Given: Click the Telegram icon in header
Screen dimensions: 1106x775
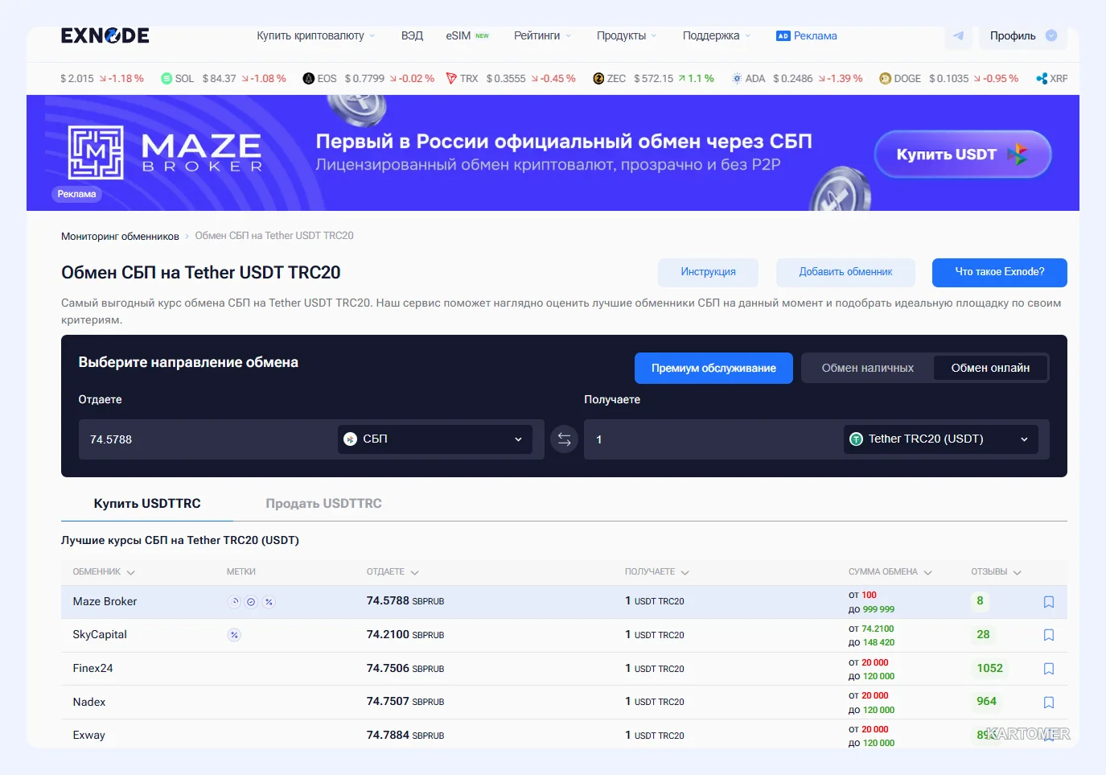Looking at the screenshot, I should [x=958, y=35].
